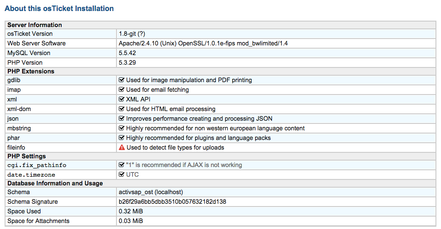This screenshot has height=229, width=441.
Task: Click the About this osTicket Installation heading
Action: 59,8
